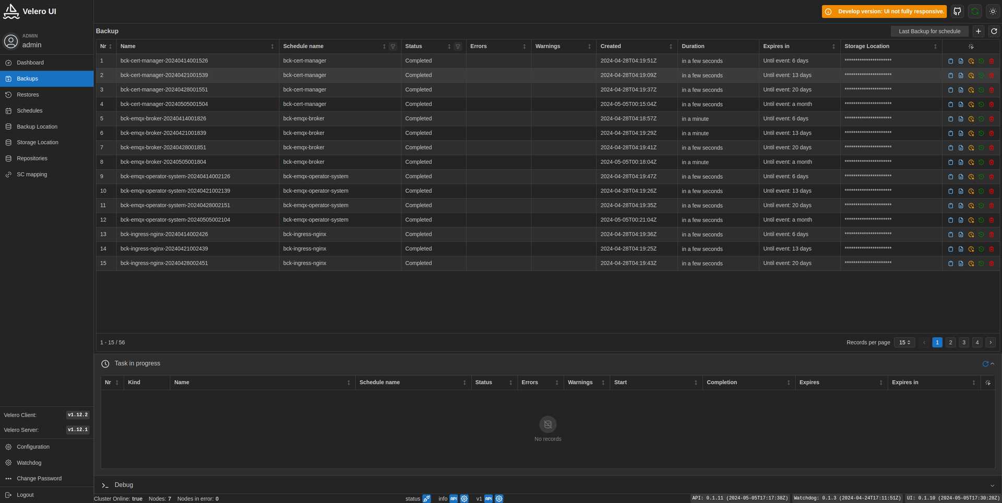The image size is (1002, 503).
Task: Open Records per page dropdown
Action: (x=904, y=342)
